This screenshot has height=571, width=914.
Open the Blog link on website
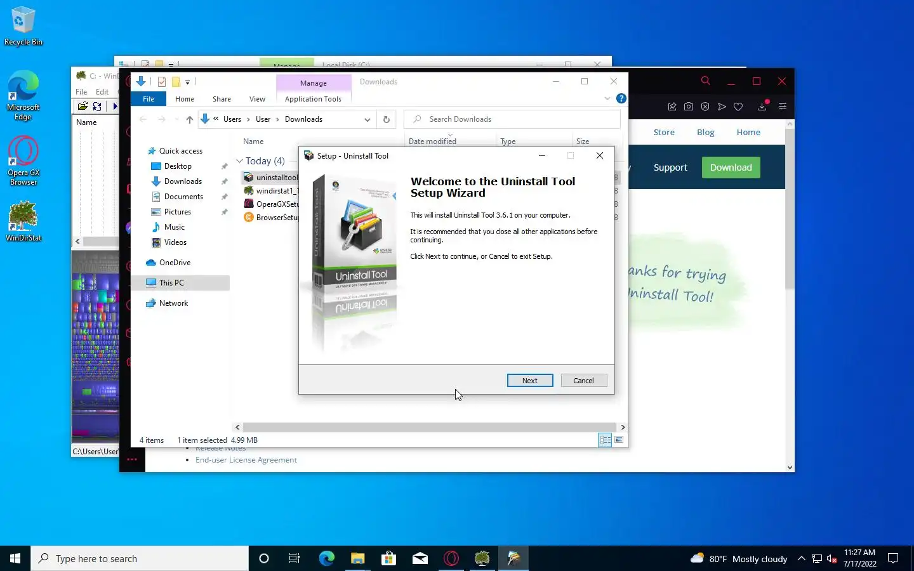click(x=705, y=132)
